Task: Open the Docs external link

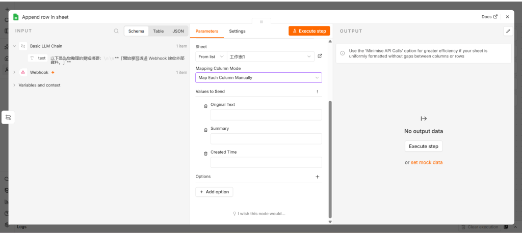Action: coord(489,17)
